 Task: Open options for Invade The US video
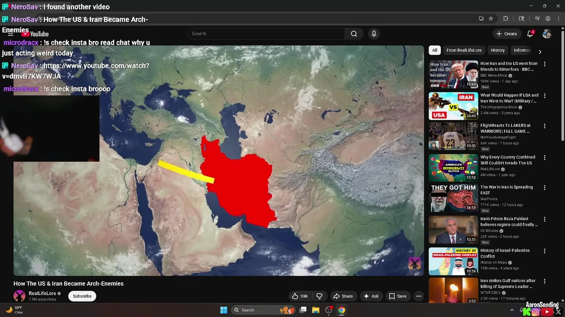[x=544, y=158]
